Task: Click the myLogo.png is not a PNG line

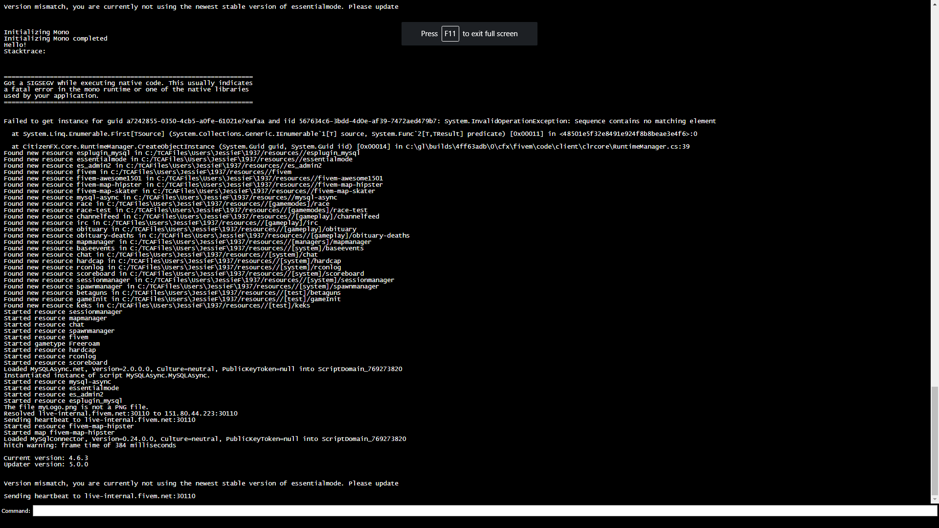Action: pos(76,407)
